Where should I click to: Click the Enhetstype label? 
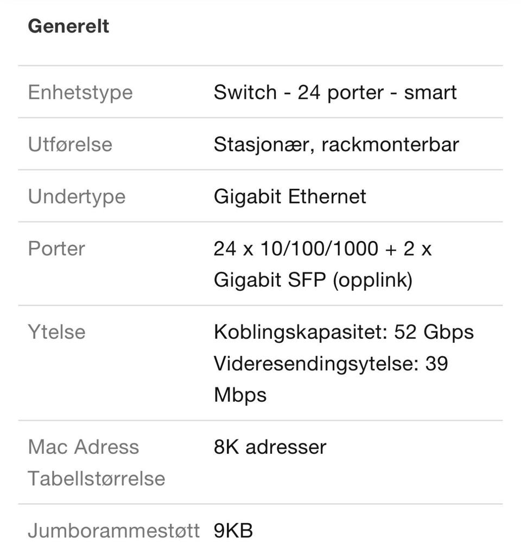(x=80, y=92)
